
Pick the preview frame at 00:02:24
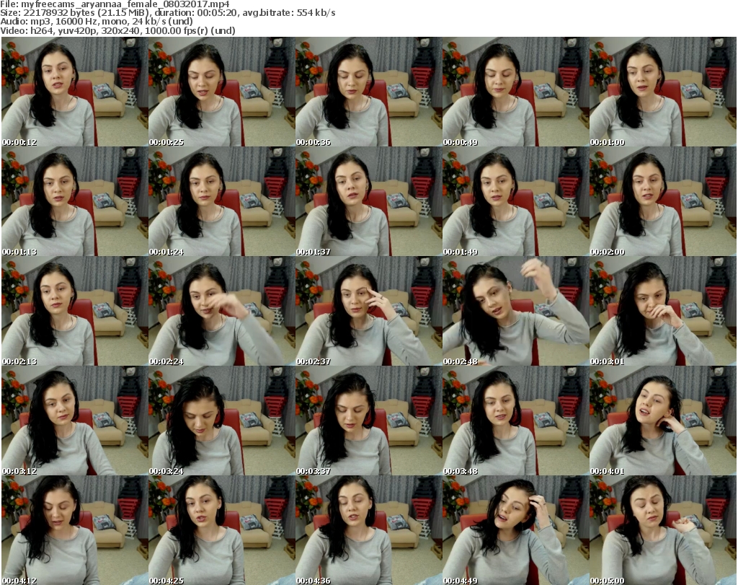click(221, 312)
